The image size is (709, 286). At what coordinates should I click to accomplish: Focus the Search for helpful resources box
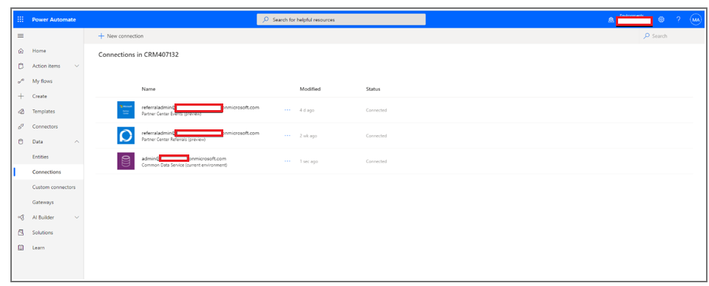pyautogui.click(x=341, y=19)
